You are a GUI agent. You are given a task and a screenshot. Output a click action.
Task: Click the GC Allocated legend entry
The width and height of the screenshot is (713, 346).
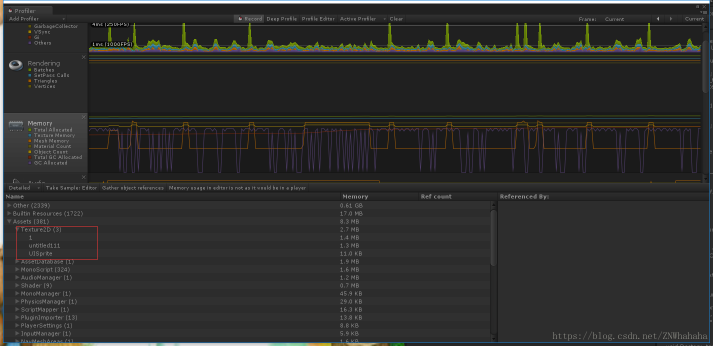(x=47, y=163)
